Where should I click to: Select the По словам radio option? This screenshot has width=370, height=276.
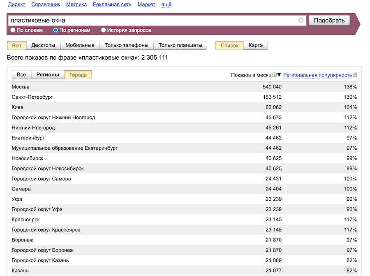13,30
